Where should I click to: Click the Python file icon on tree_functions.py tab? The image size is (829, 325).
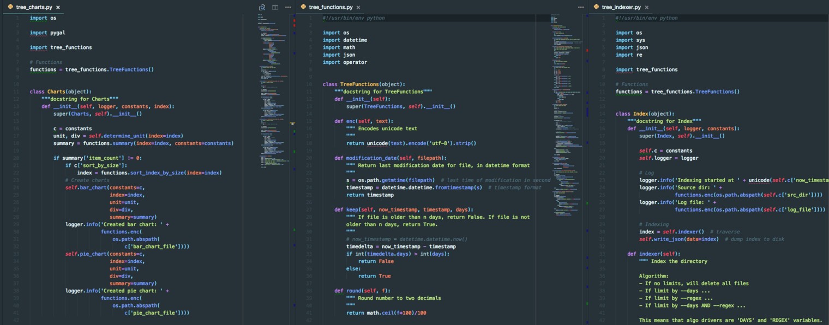pos(303,7)
